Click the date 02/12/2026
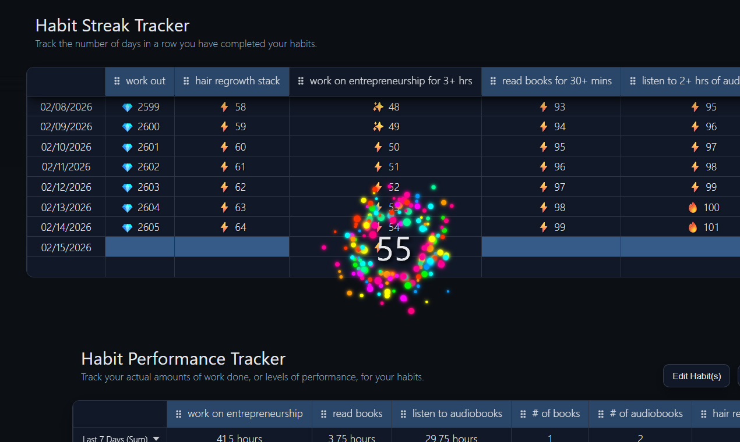This screenshot has width=740, height=442. click(66, 187)
